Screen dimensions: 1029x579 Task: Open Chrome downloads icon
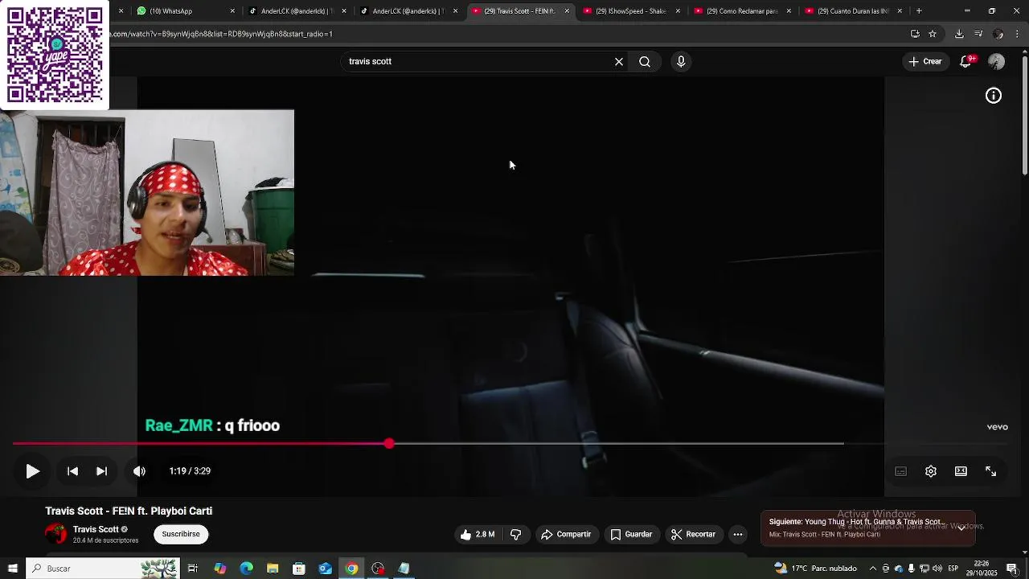pyautogui.click(x=959, y=34)
